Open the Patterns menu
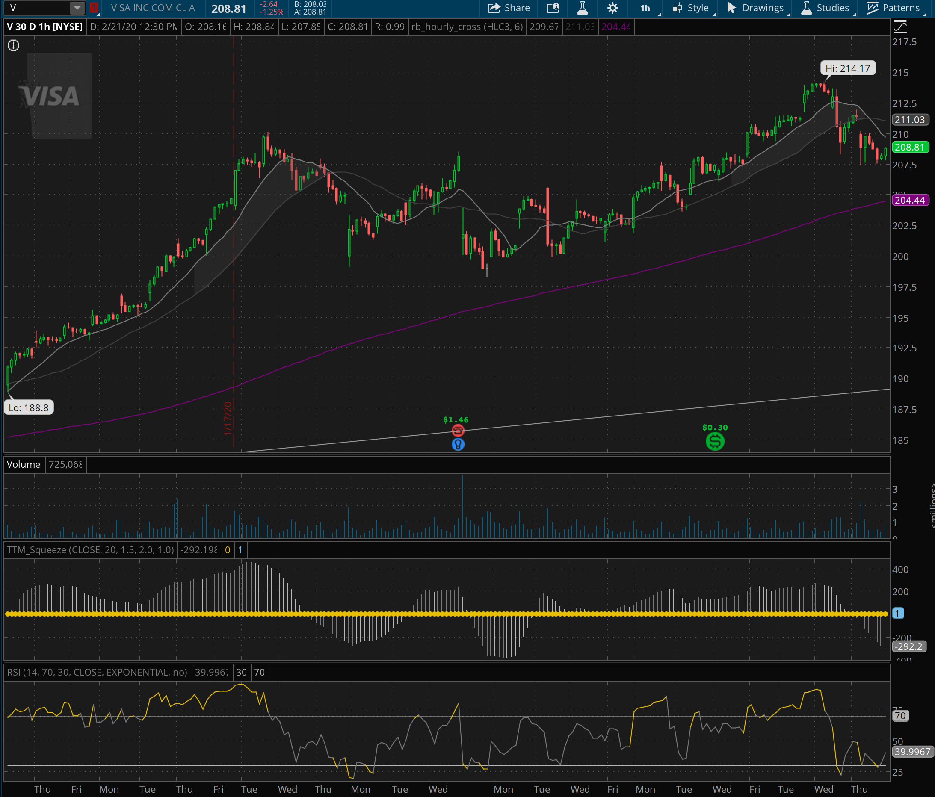Viewport: 935px width, 797px height. [893, 8]
